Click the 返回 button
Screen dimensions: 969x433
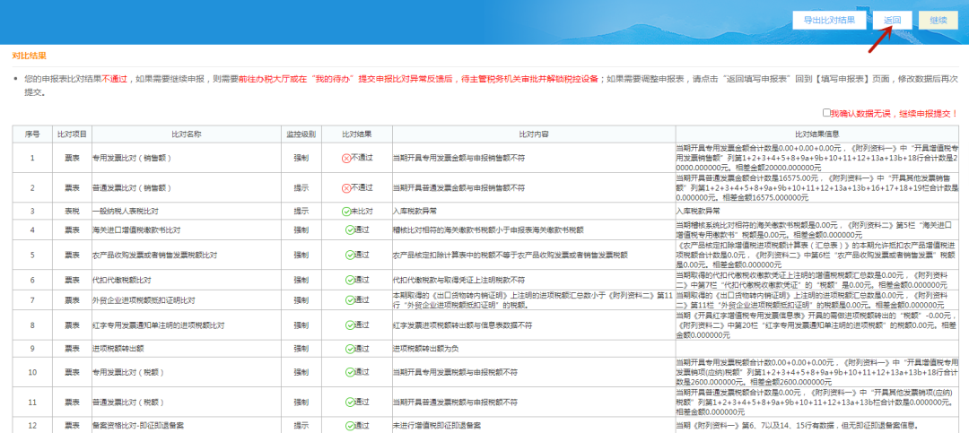pyautogui.click(x=893, y=21)
